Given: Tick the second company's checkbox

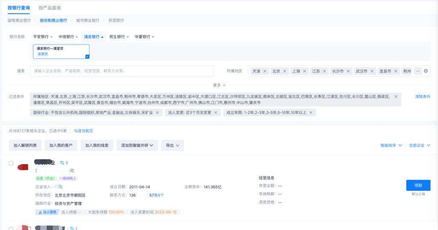Looking at the screenshot, I should coord(11,229).
